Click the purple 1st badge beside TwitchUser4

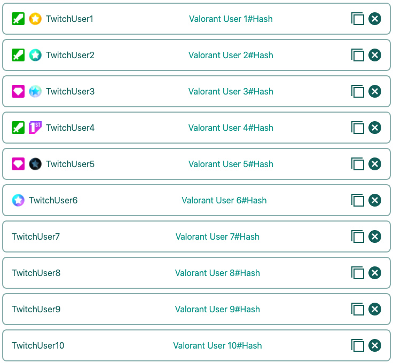pos(35,128)
